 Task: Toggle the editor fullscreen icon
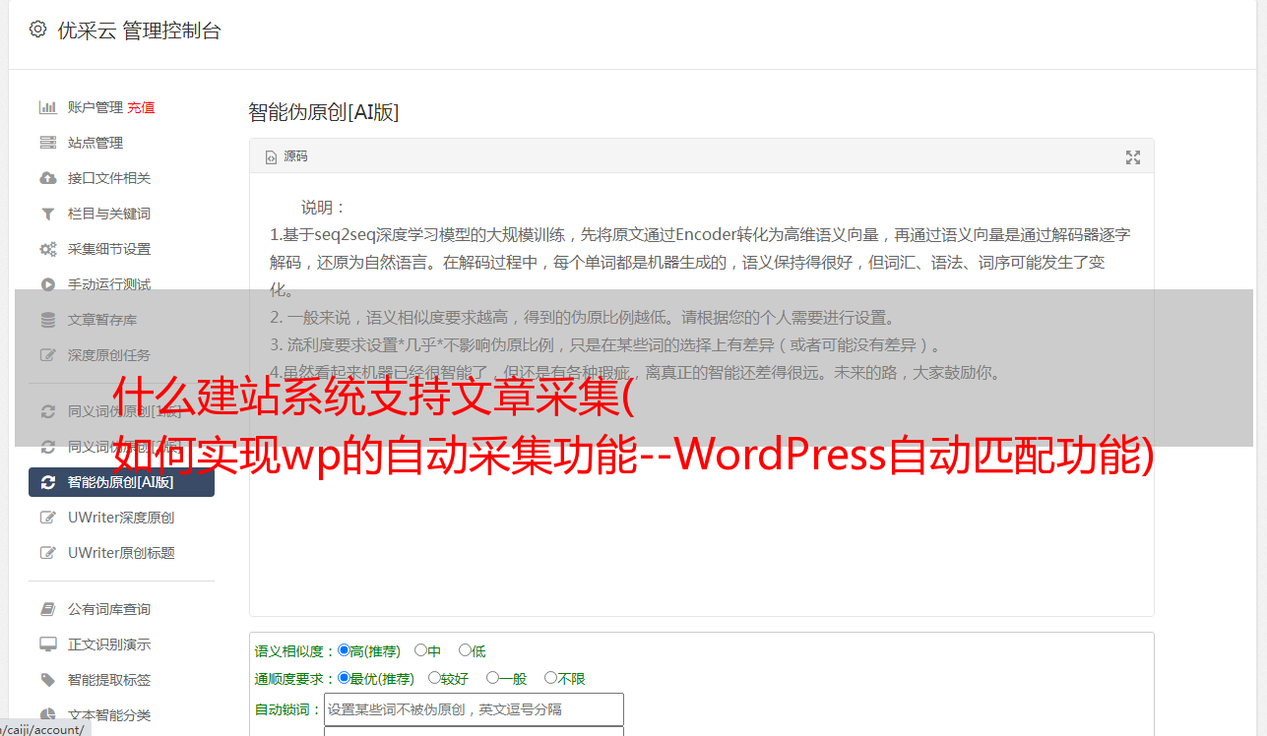(1133, 157)
